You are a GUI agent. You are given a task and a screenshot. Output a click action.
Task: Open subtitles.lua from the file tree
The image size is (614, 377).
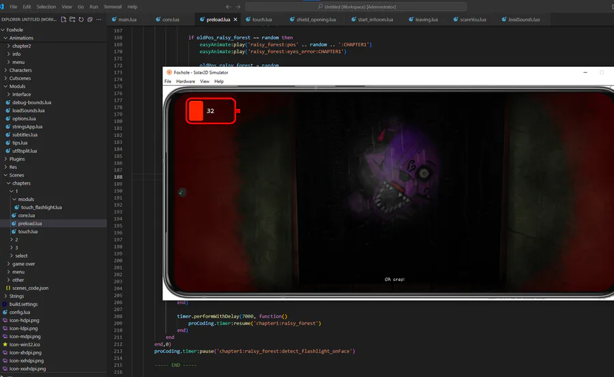pos(25,135)
